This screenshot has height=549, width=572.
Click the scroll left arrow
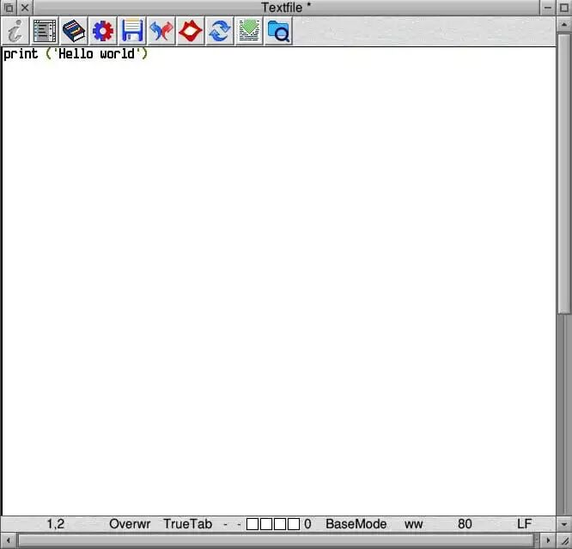coord(8,540)
